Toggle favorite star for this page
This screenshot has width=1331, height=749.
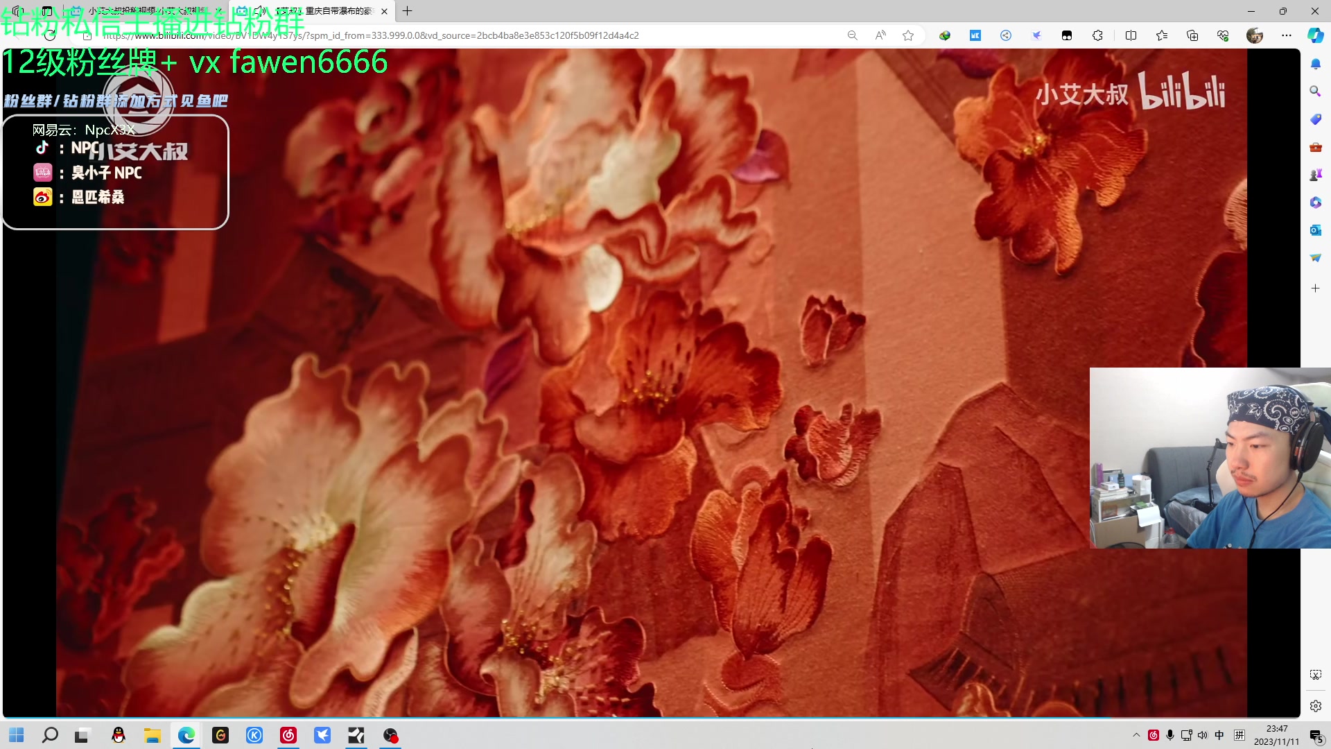(x=908, y=35)
